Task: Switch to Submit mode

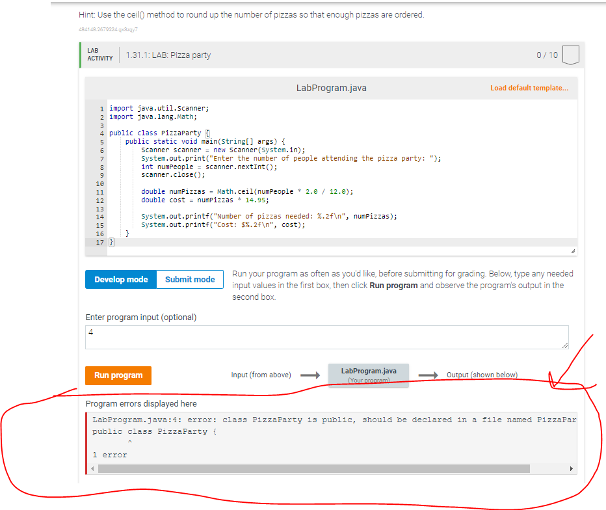Action: pos(189,279)
